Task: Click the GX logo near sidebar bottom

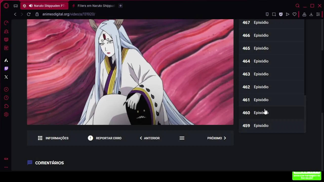Action: pyautogui.click(x=6, y=159)
